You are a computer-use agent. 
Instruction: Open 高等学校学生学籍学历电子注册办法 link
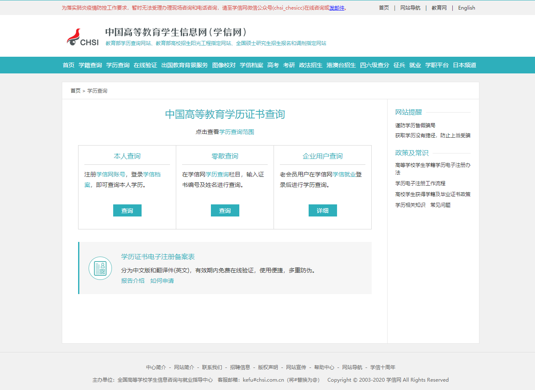(433, 169)
